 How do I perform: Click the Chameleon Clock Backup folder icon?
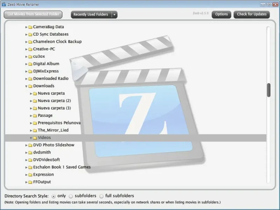[30, 42]
